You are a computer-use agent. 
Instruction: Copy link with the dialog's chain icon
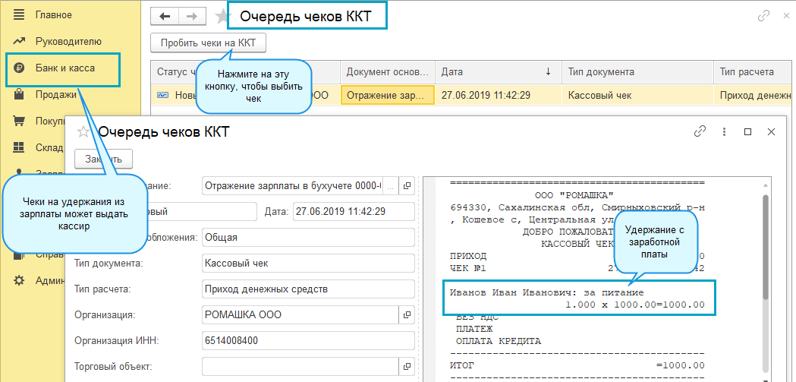point(700,131)
